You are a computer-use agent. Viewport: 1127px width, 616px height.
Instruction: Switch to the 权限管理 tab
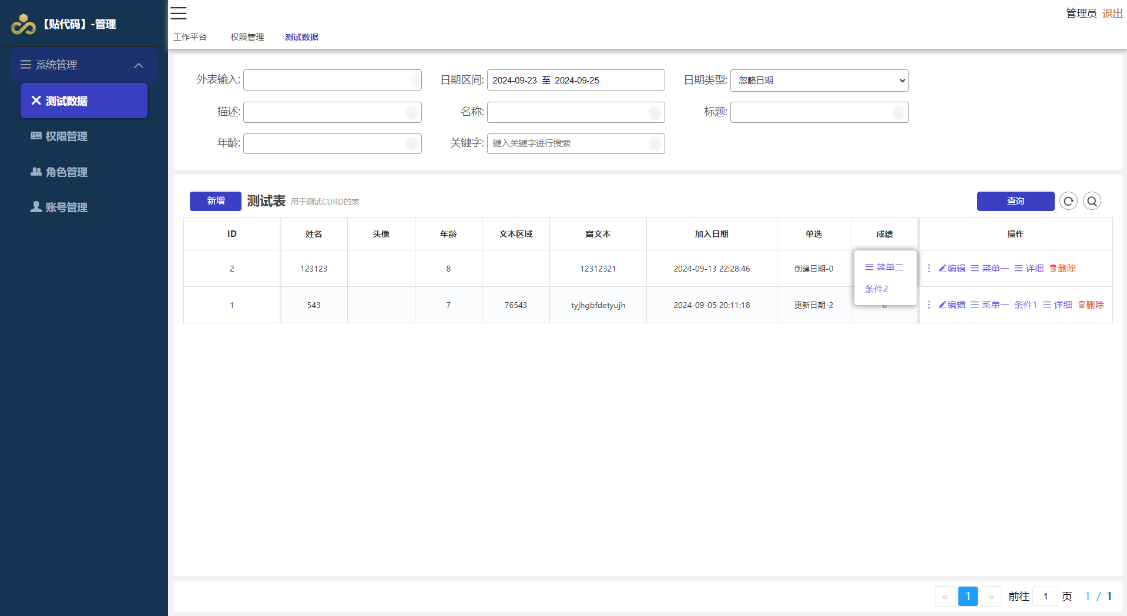tap(247, 37)
